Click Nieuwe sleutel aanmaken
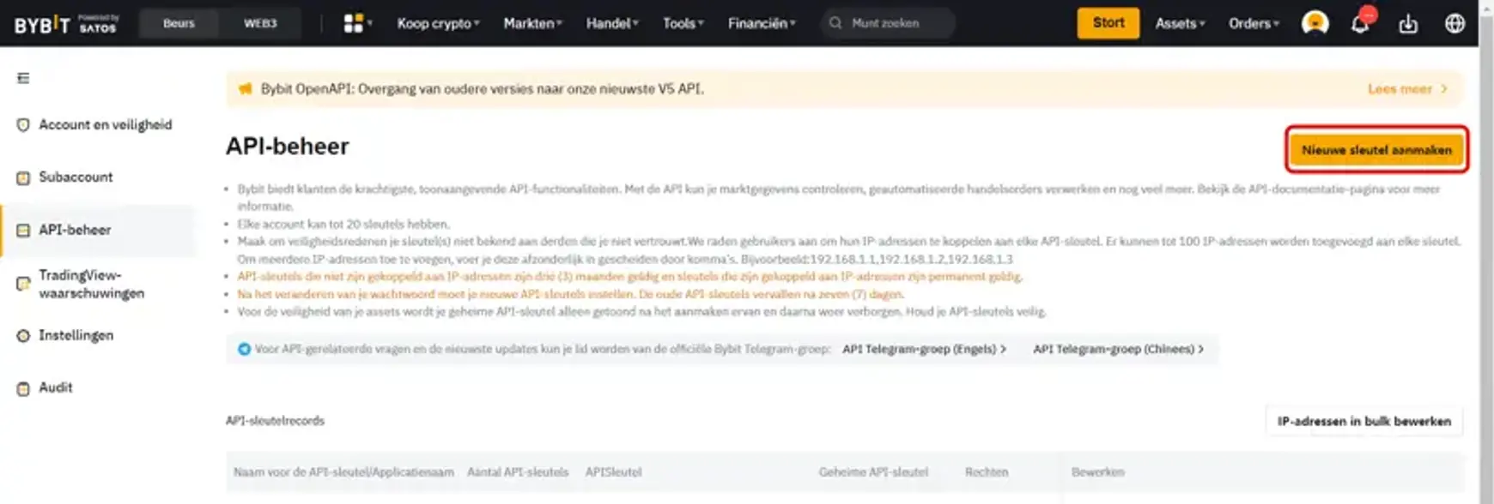1494x504 pixels. (1376, 148)
